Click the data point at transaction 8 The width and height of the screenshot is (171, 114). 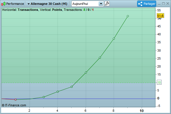(114, 39)
